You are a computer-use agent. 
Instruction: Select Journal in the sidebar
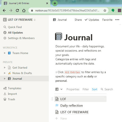(x=17, y=79)
